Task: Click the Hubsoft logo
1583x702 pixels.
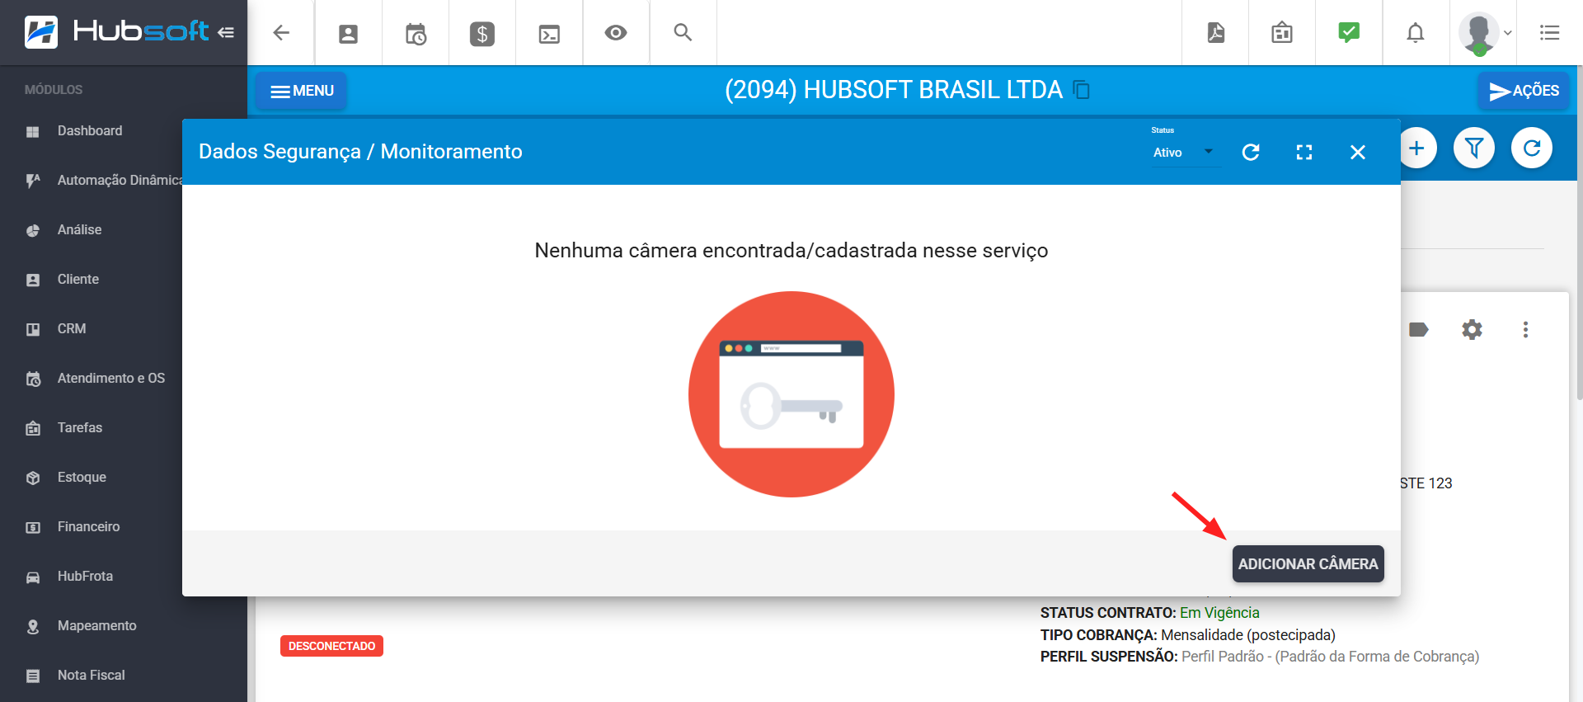Action: [115, 32]
